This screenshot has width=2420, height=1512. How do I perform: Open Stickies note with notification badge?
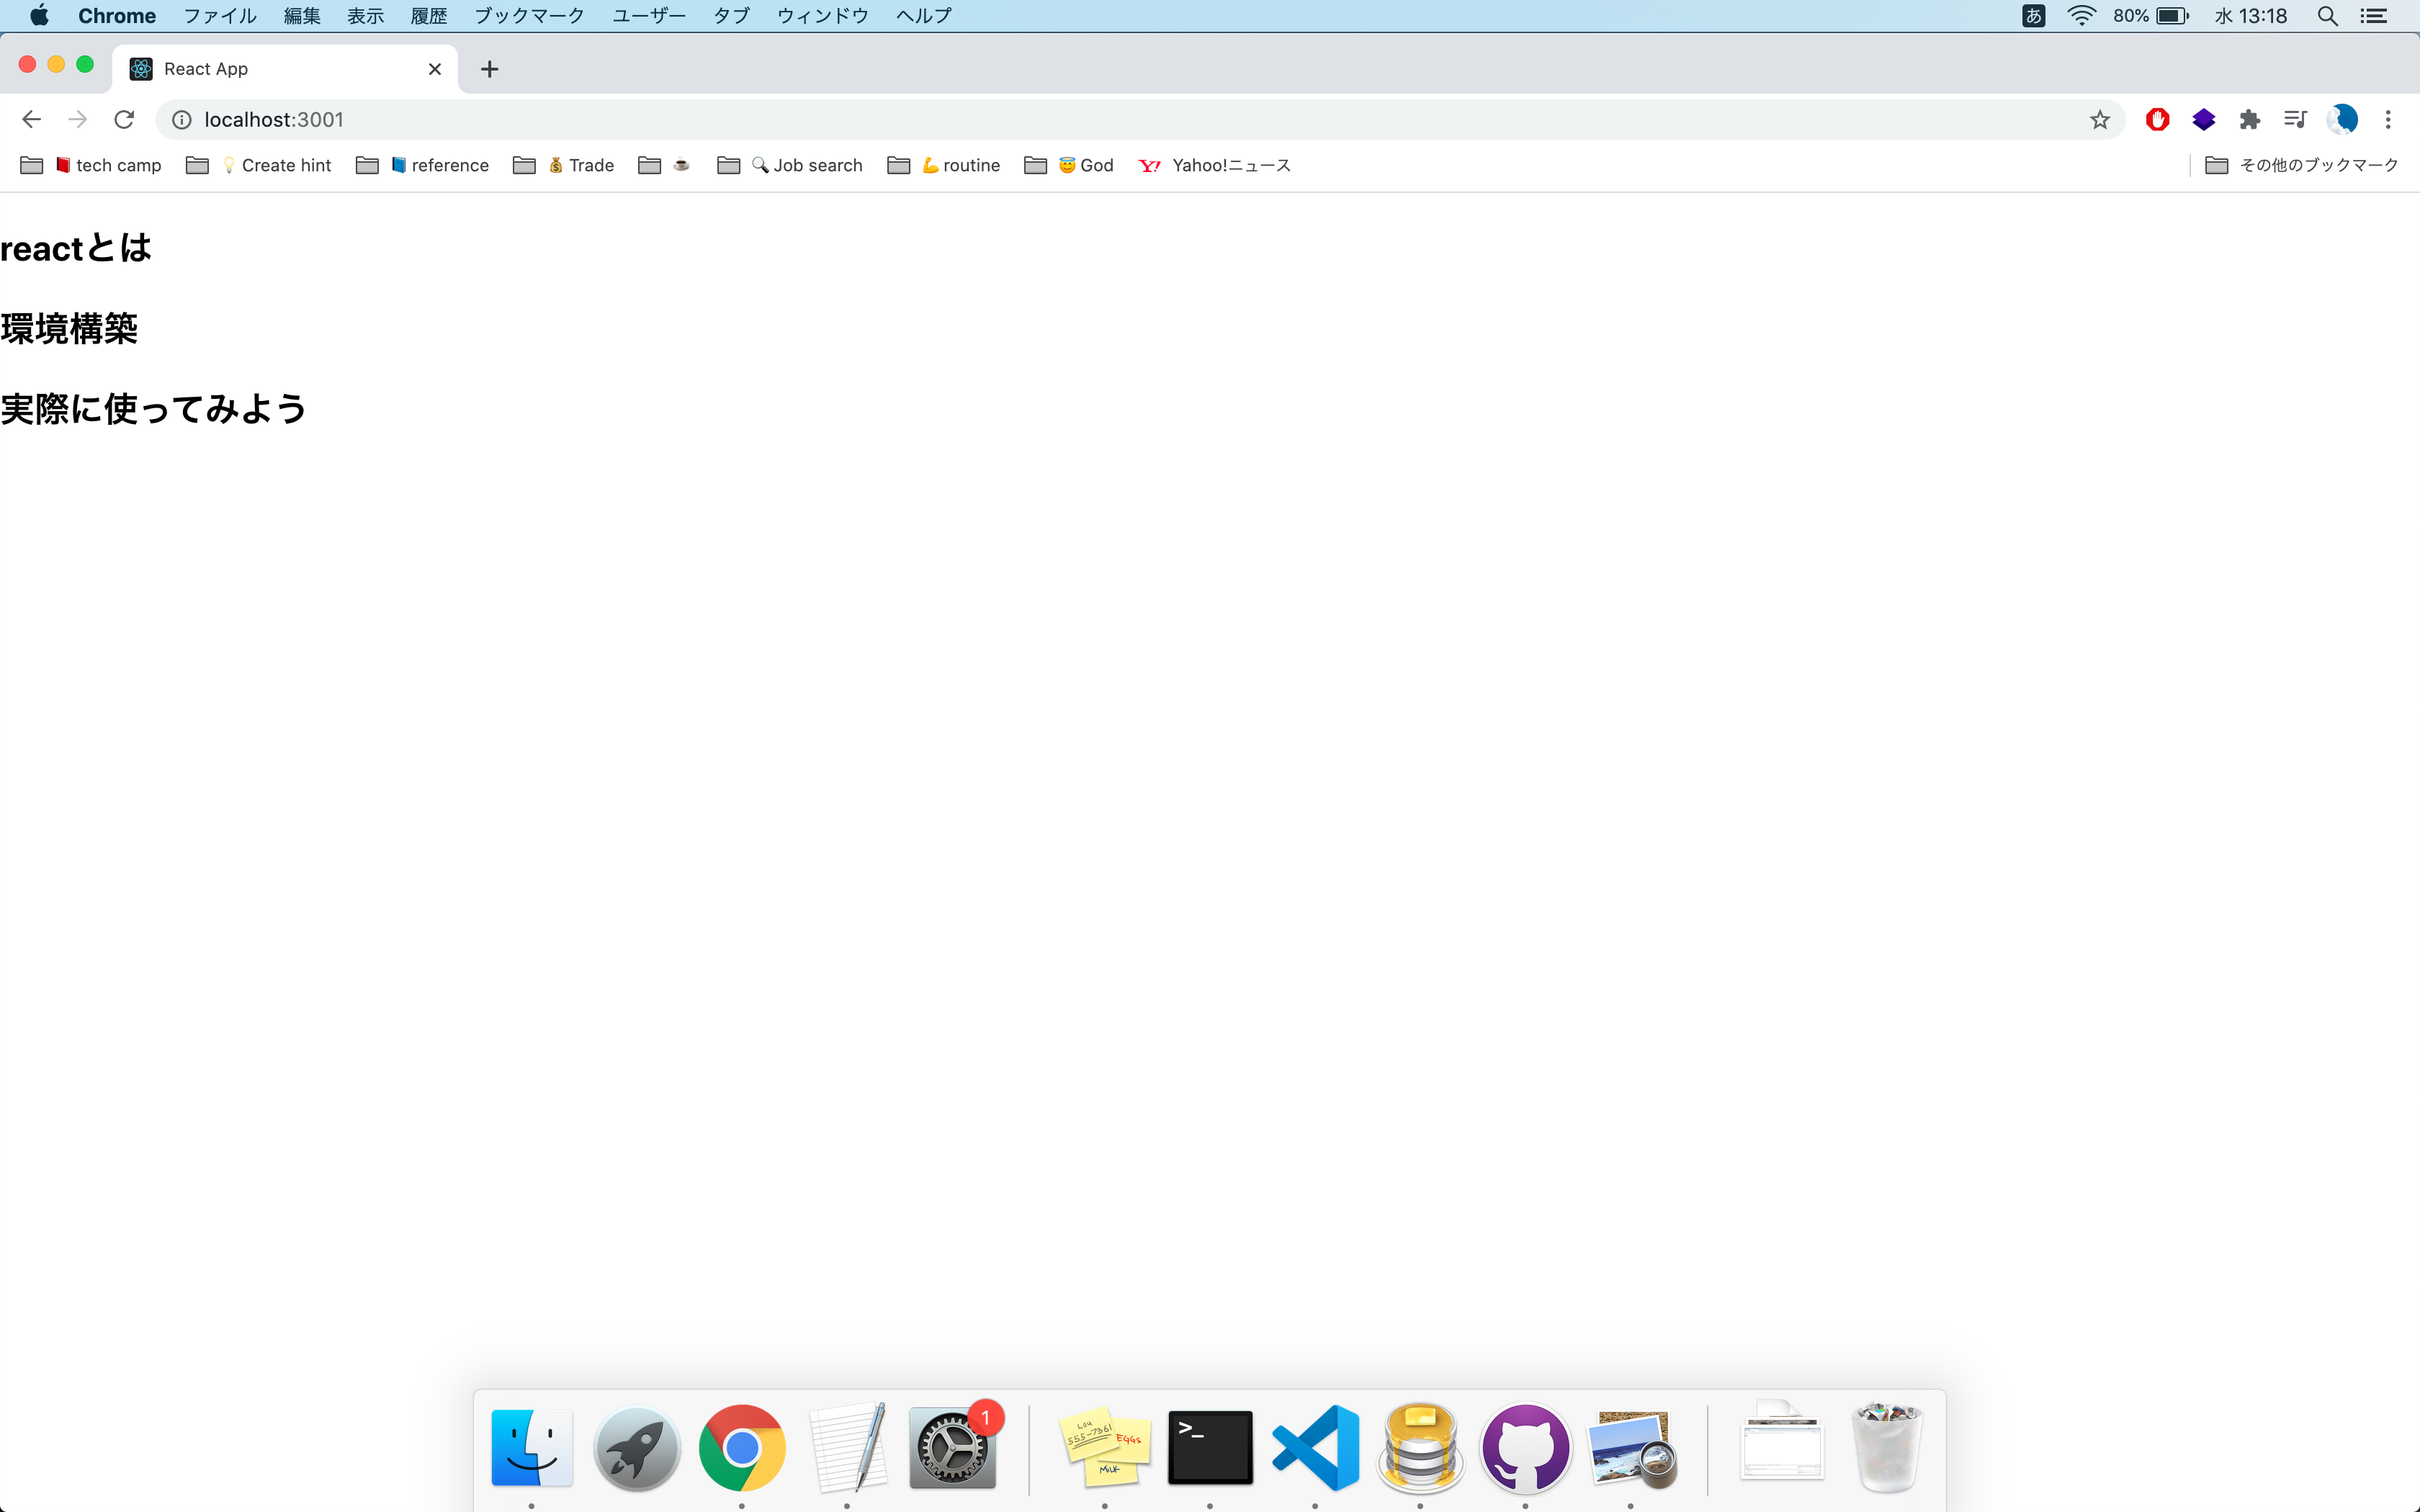(x=1104, y=1447)
